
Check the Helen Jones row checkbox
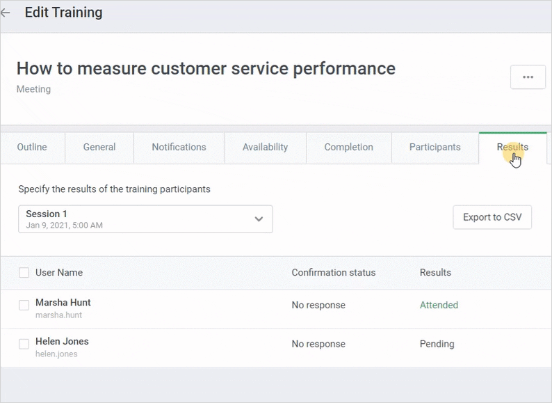(24, 344)
